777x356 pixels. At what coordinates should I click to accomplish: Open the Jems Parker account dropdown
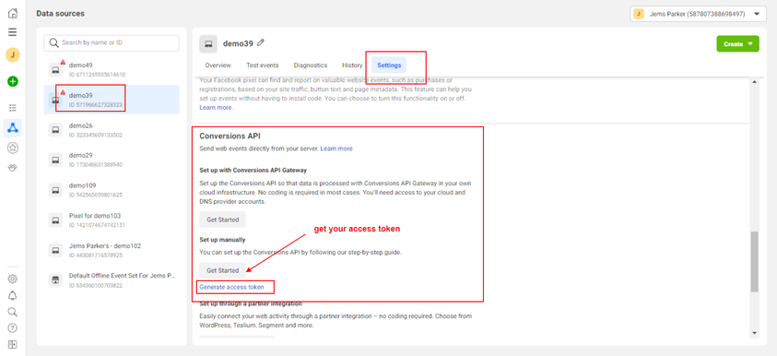pos(698,14)
